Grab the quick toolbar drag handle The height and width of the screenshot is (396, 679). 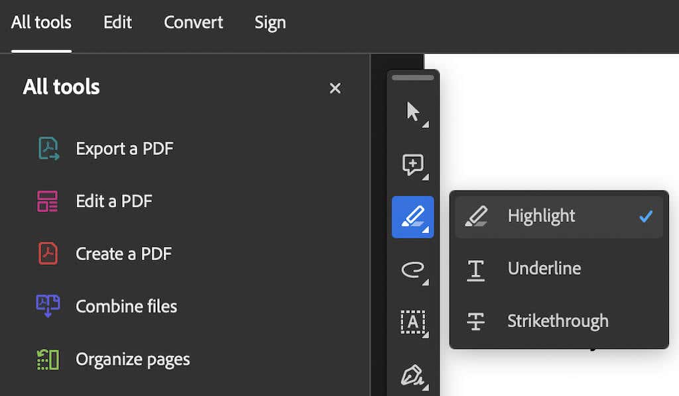(412, 77)
